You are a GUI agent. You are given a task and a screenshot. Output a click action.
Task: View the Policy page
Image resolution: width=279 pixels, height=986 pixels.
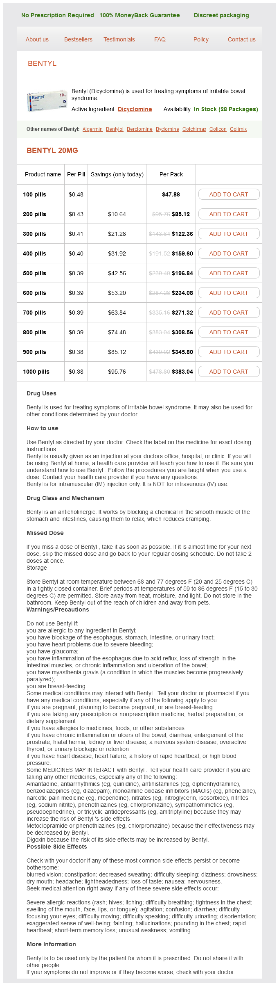(x=201, y=39)
